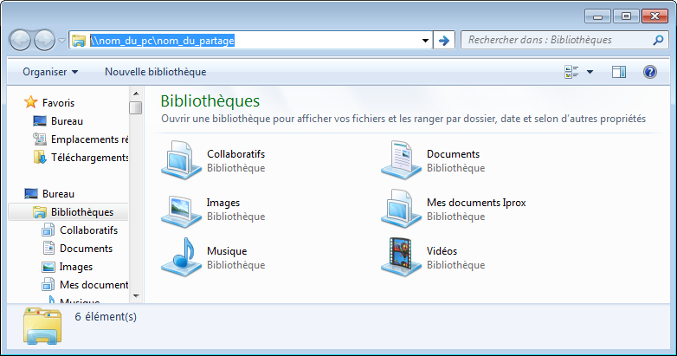This screenshot has height=356, width=677.
Task: Open the view options dropdown arrow
Action: 590,72
